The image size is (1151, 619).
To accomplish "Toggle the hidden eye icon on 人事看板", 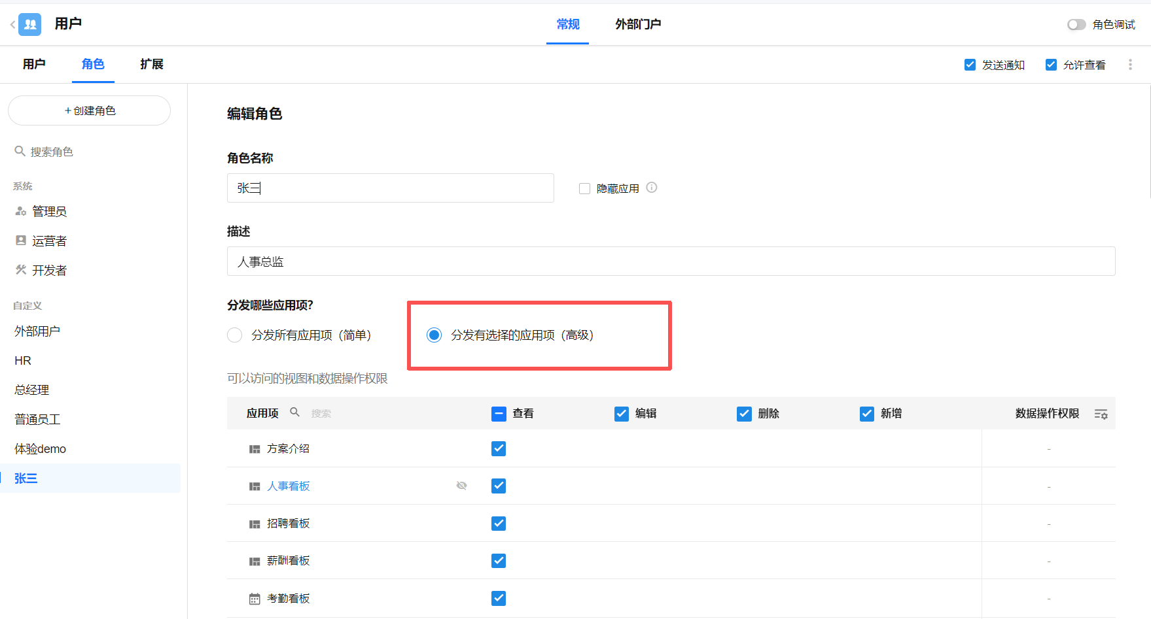I will 461,486.
